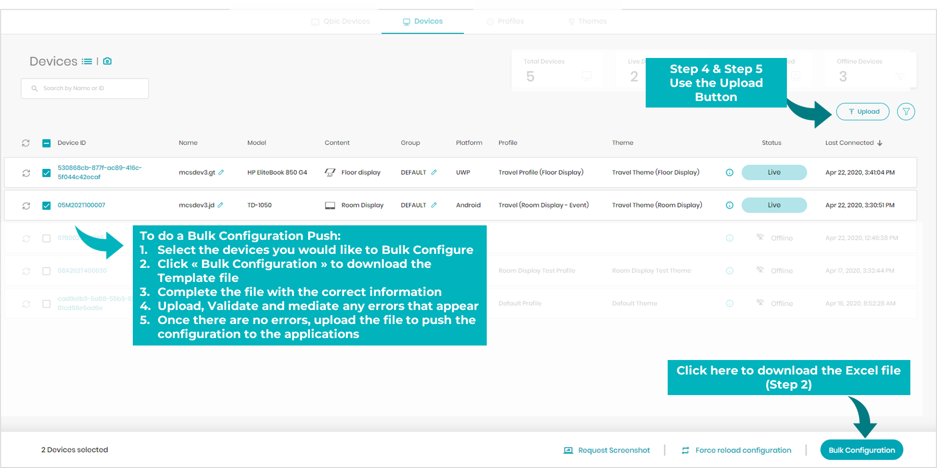The width and height of the screenshot is (937, 468).
Task: Edit DEFAULT group pencil for mcsdev3.jd
Action: coord(434,205)
